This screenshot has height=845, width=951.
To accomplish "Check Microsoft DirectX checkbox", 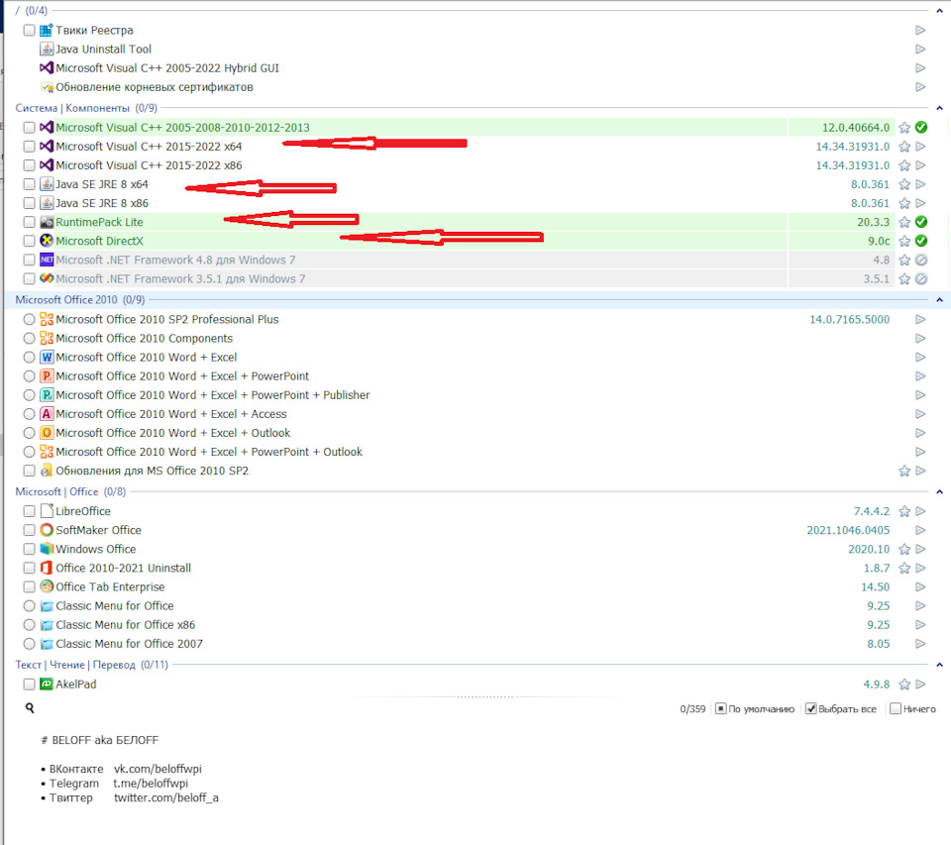I will pos(29,240).
